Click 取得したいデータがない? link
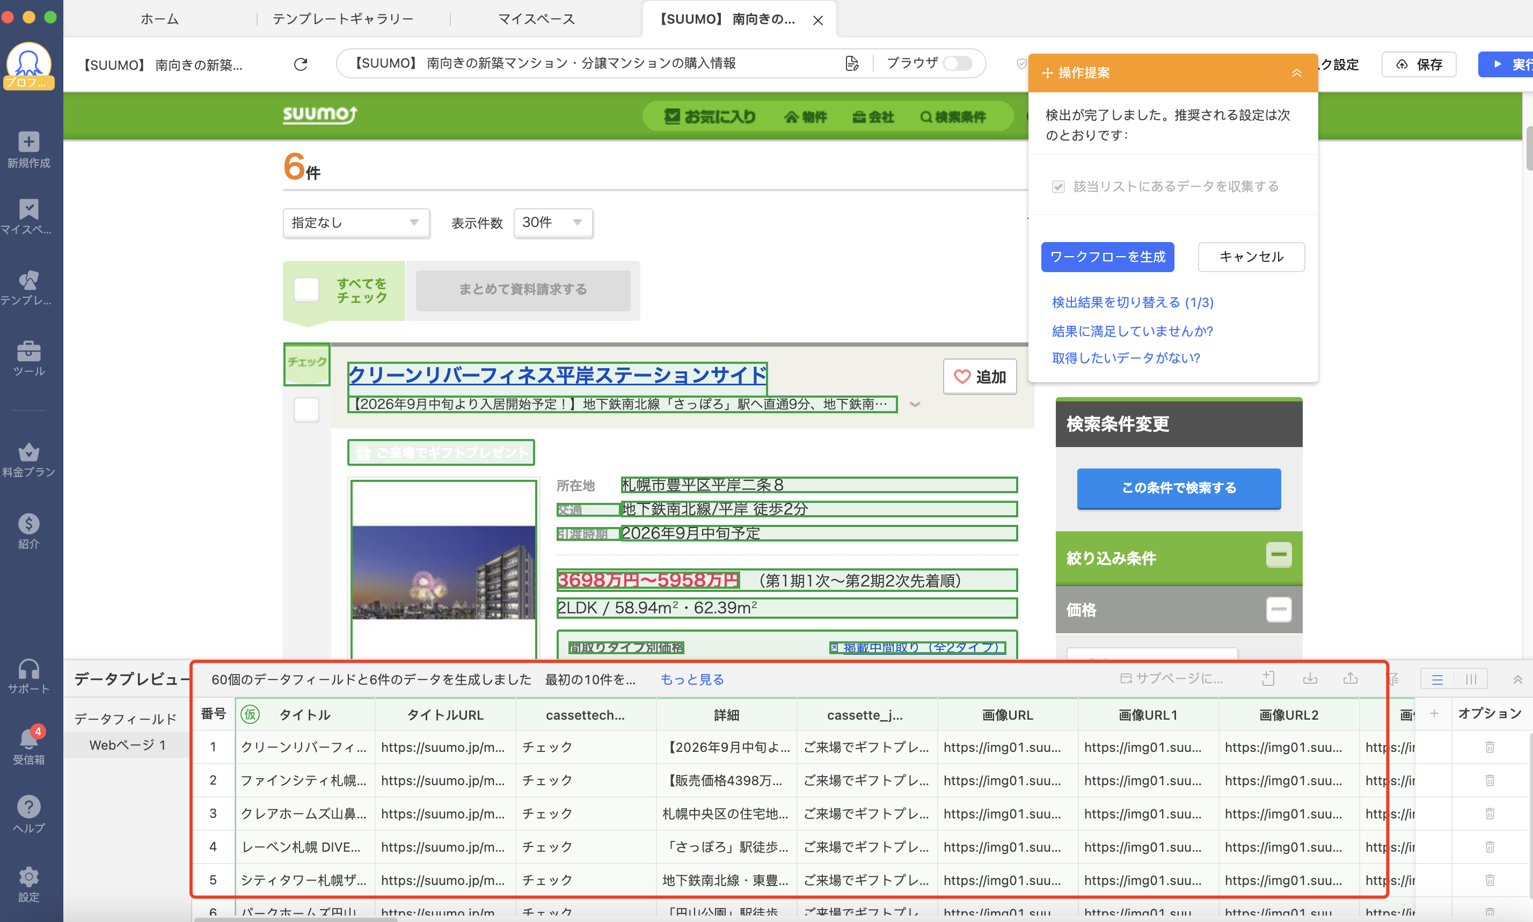 point(1126,358)
